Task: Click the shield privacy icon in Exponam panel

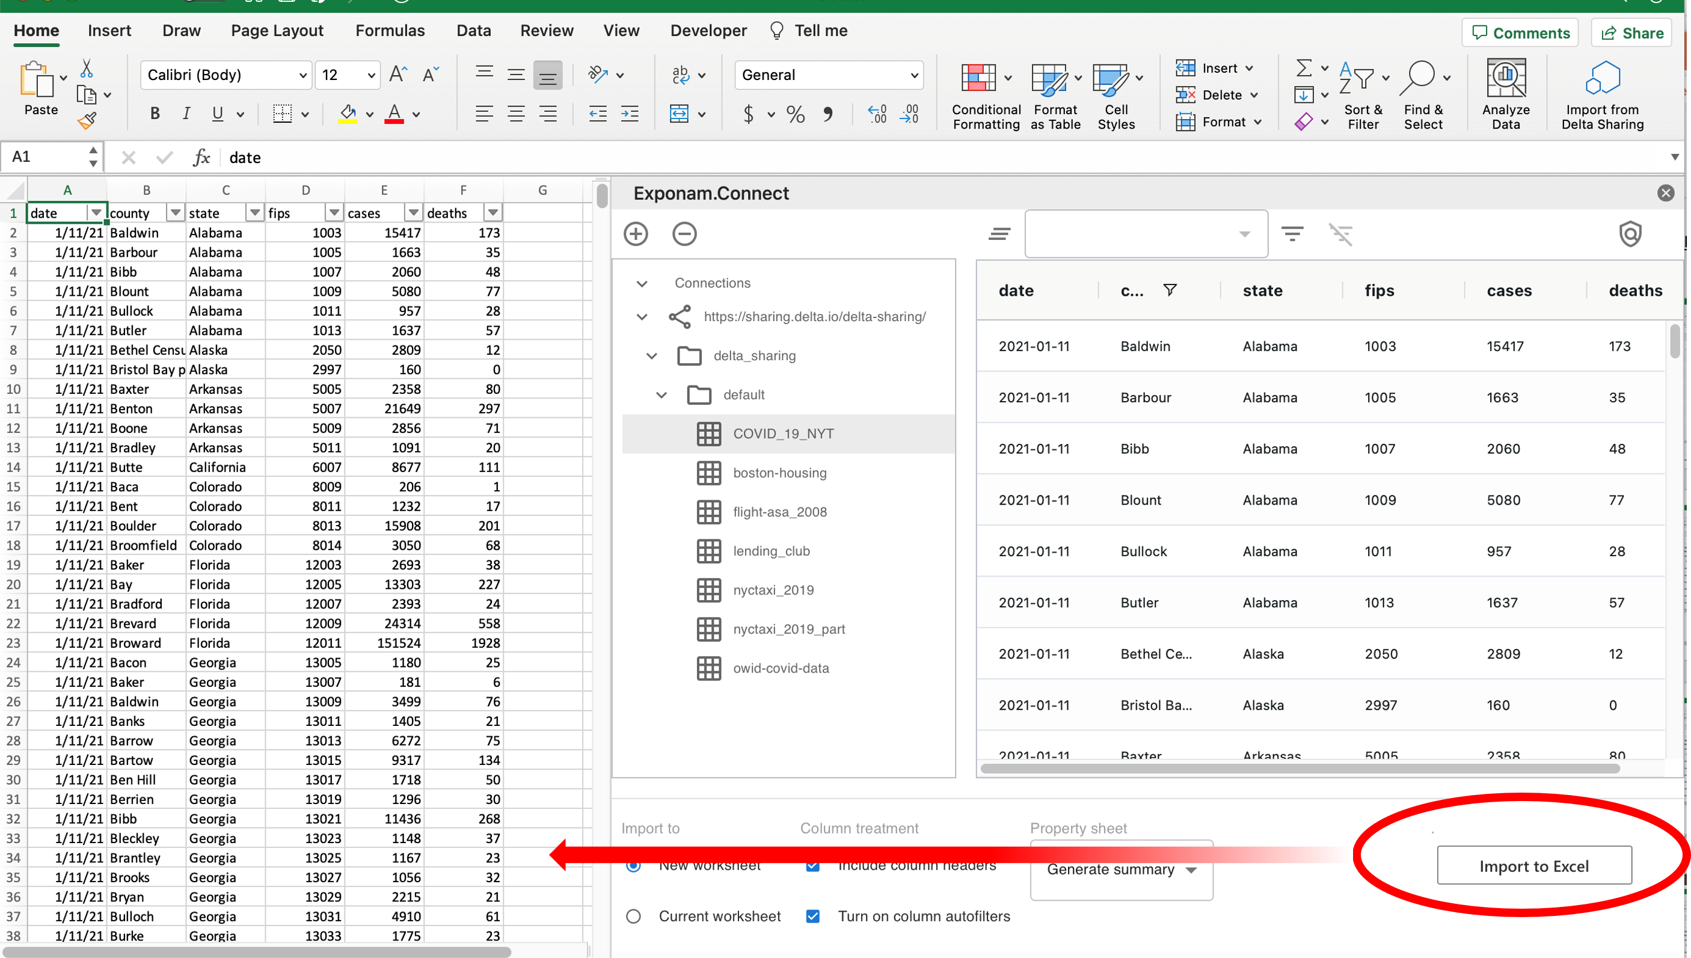Action: click(x=1630, y=233)
